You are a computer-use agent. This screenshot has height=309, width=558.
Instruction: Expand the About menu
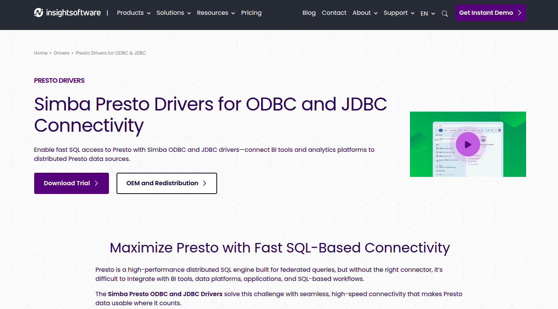365,13
